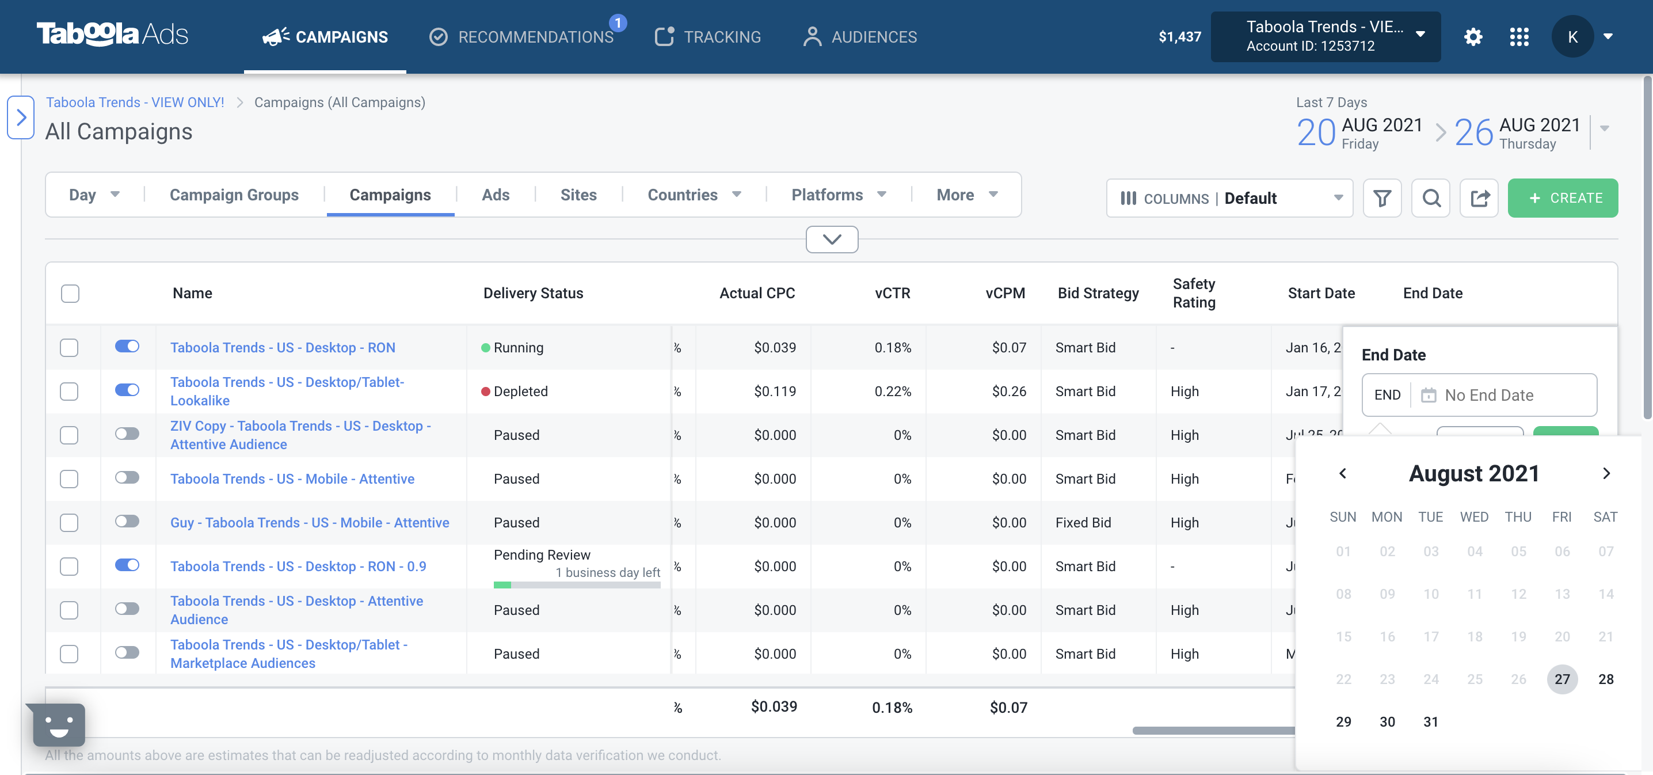
Task: Open the Campaigns top navigation
Action: [x=325, y=37]
